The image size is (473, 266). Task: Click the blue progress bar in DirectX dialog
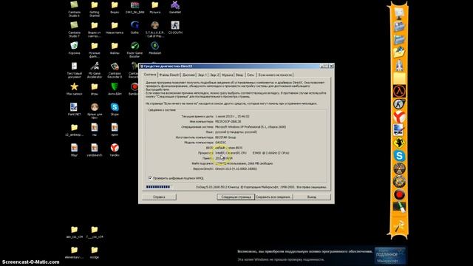coord(158,187)
